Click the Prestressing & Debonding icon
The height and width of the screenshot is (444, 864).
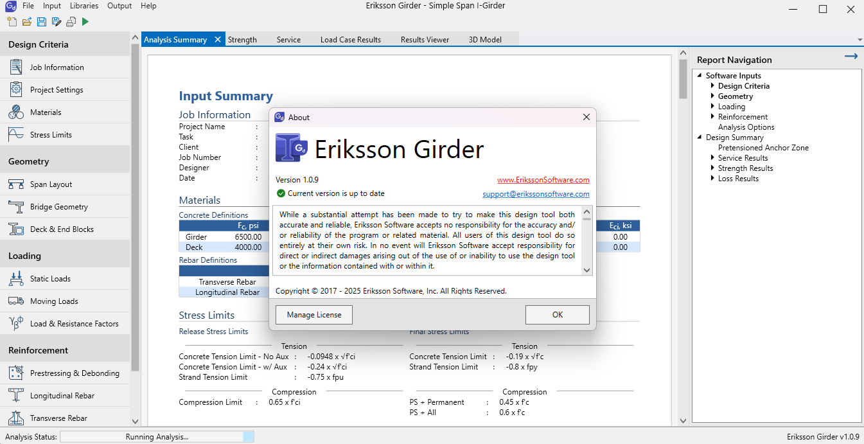[x=16, y=373]
